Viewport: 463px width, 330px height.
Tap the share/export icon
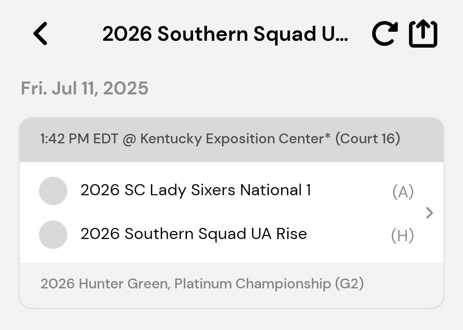coord(423,34)
